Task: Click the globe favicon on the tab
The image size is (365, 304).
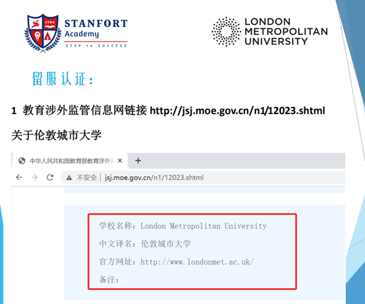Action: click(22, 161)
